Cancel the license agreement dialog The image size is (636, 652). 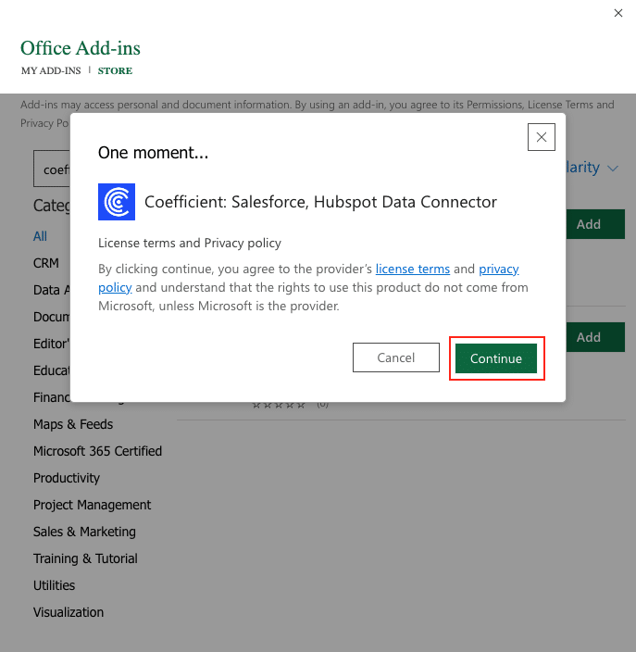[x=396, y=357]
